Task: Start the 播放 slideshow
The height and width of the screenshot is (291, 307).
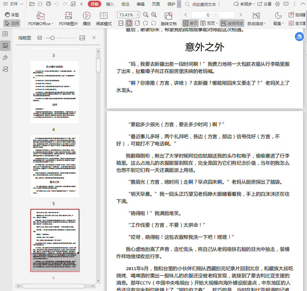Action: [86, 19]
